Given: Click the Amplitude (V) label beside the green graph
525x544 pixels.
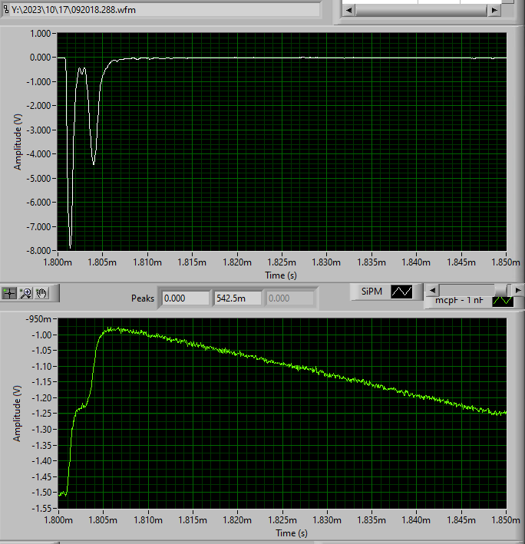Looking at the screenshot, I should pyautogui.click(x=18, y=414).
